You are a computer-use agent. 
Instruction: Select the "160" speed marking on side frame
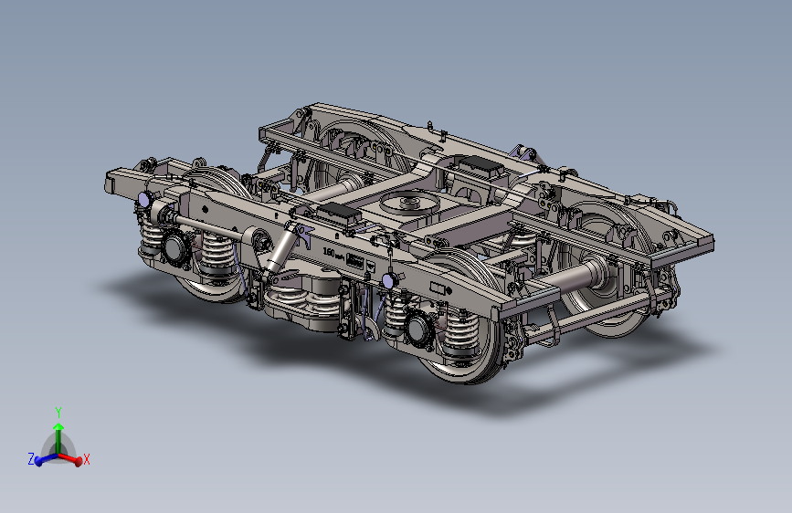(x=329, y=253)
